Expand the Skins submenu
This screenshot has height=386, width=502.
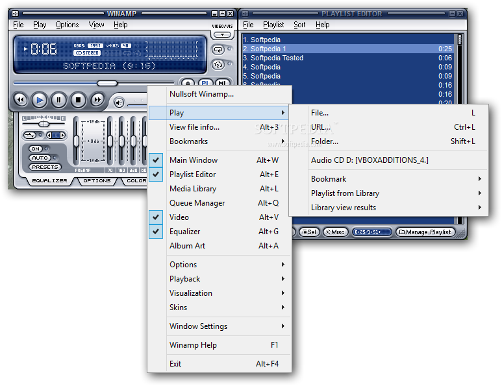click(220, 308)
